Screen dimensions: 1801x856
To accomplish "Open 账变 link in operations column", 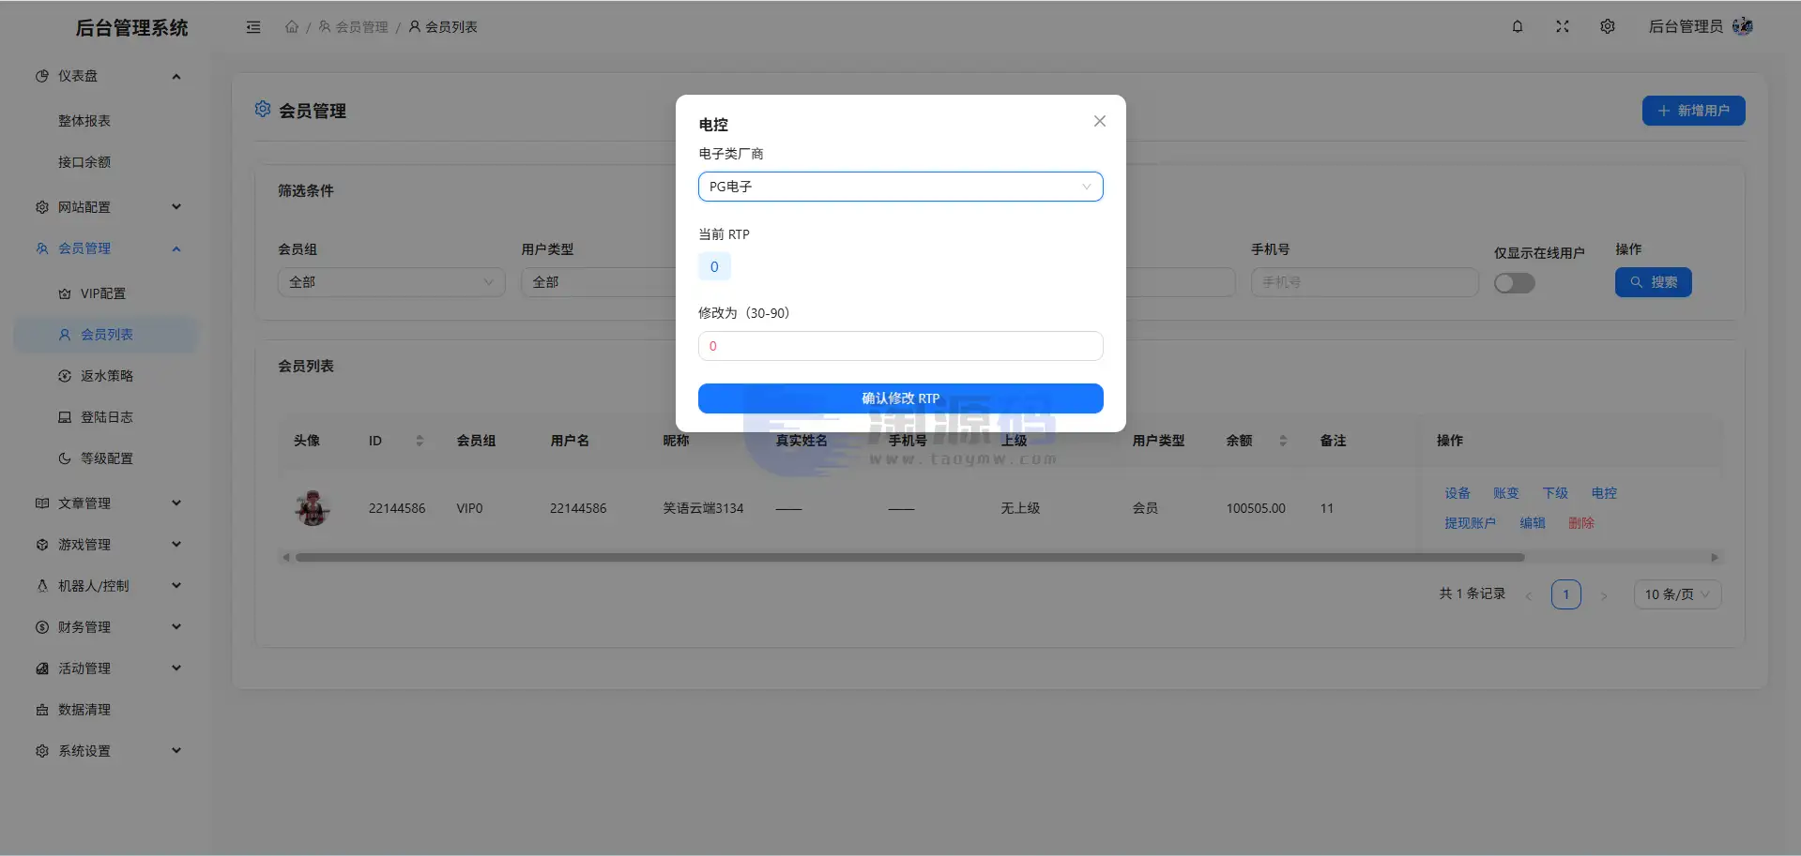I will (1506, 493).
